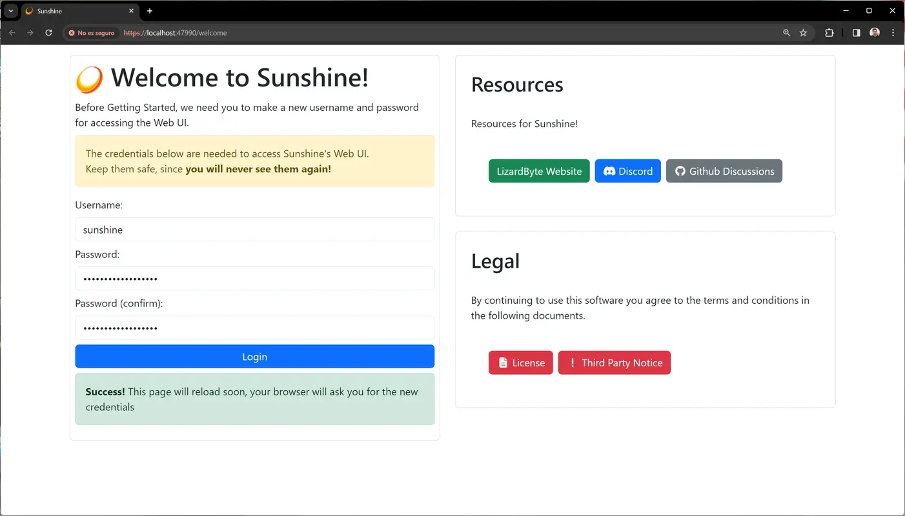This screenshot has width=905, height=516.
Task: Click inside the Username input field
Action: point(254,230)
